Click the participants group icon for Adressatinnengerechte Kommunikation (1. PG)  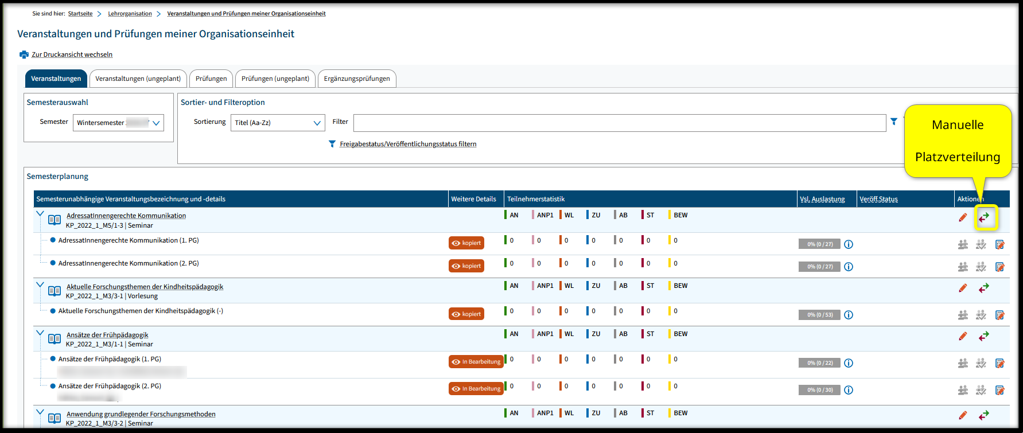coord(963,244)
